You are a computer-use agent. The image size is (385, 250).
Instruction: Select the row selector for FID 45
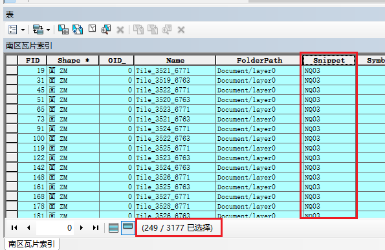pyautogui.click(x=12, y=90)
